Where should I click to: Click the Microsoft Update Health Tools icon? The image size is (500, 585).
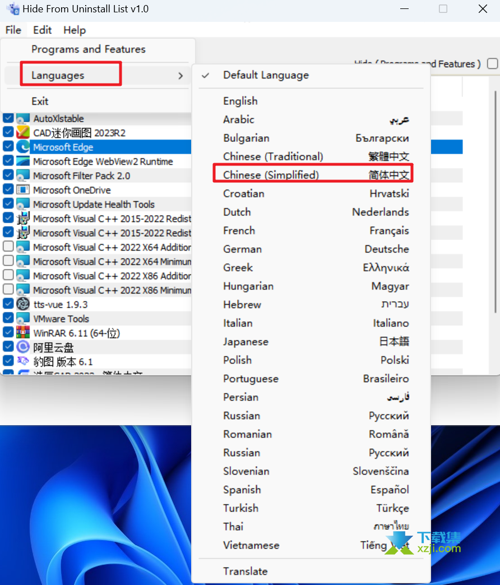[23, 204]
